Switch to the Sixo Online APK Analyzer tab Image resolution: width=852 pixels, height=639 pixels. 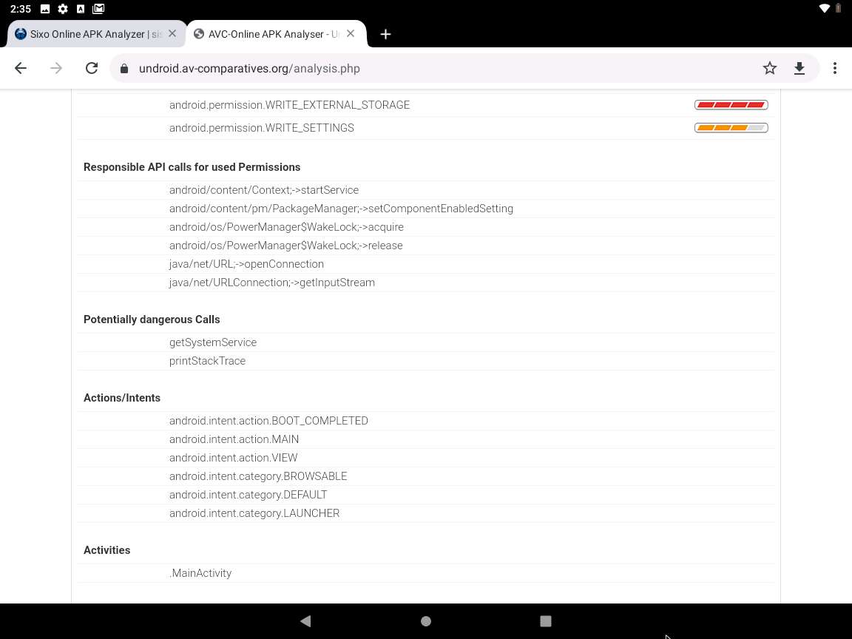coord(89,34)
